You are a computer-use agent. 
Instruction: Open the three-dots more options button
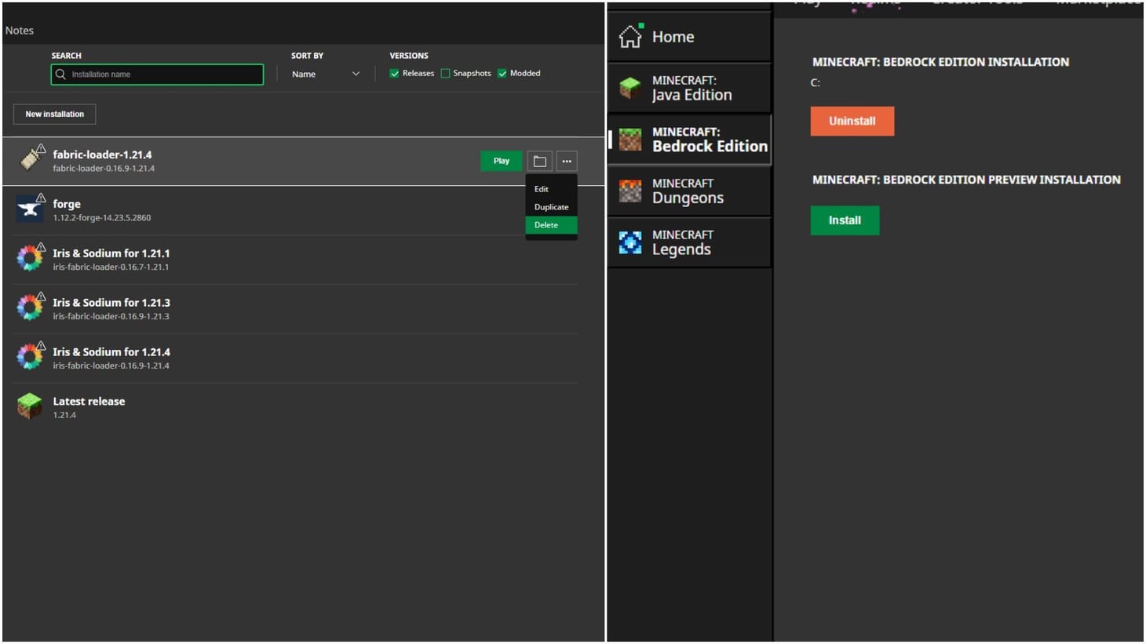[x=567, y=161]
